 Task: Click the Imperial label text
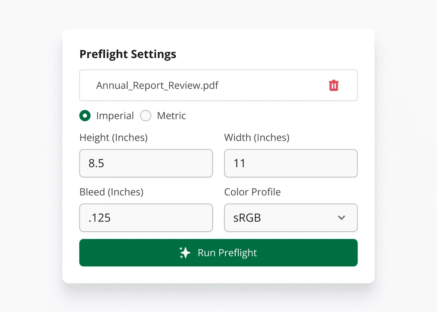click(x=115, y=116)
